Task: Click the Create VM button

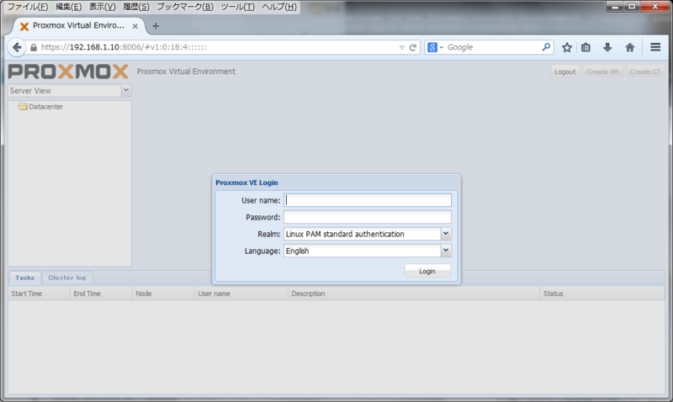Action: click(602, 71)
